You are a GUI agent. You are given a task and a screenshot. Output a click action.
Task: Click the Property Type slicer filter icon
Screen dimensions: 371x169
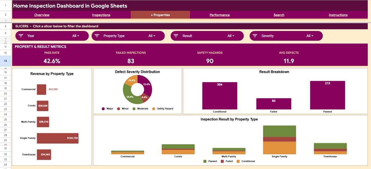click(x=97, y=36)
